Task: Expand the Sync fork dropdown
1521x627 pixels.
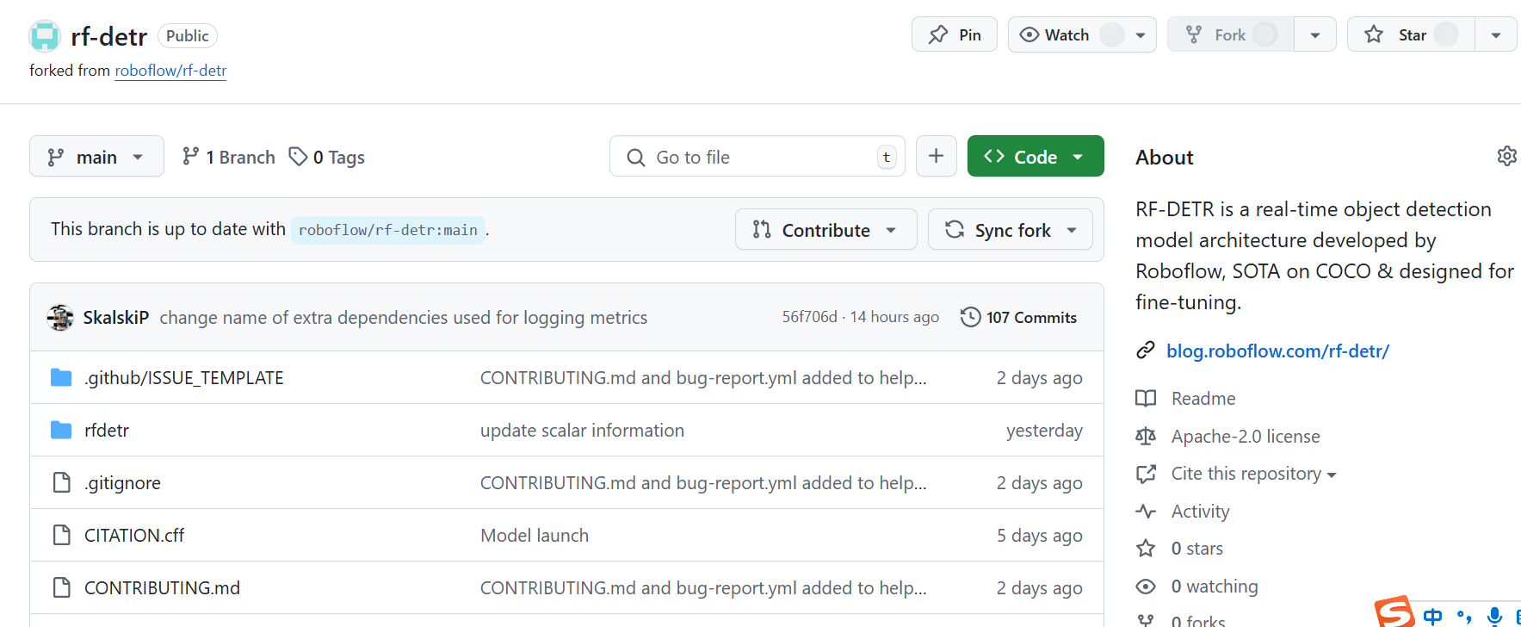Action: [x=1011, y=230]
